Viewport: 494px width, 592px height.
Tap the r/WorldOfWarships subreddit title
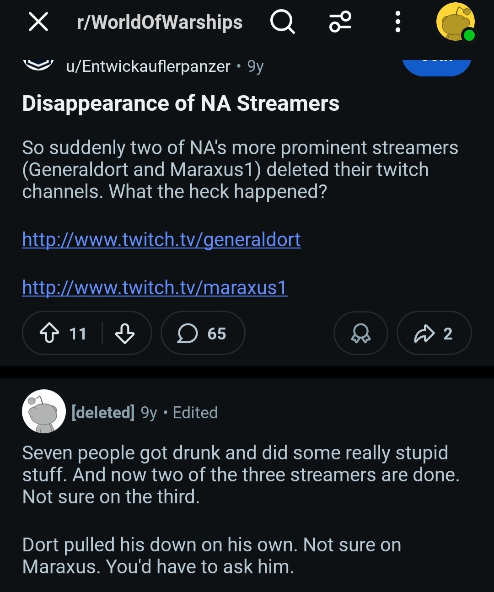click(x=160, y=22)
